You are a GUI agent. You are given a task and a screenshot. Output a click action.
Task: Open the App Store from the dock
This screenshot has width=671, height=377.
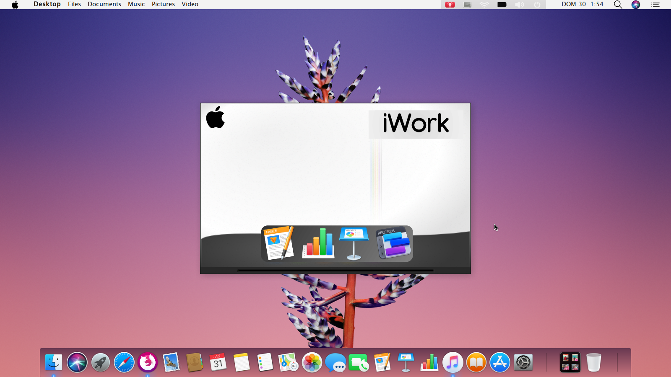click(x=500, y=362)
